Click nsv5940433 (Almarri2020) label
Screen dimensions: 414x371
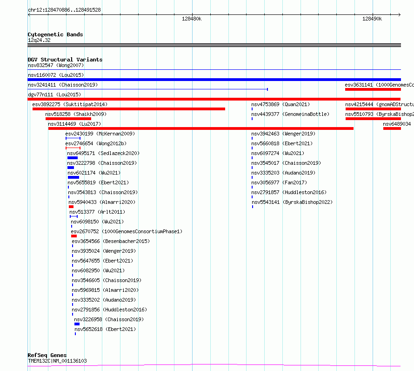102,202
